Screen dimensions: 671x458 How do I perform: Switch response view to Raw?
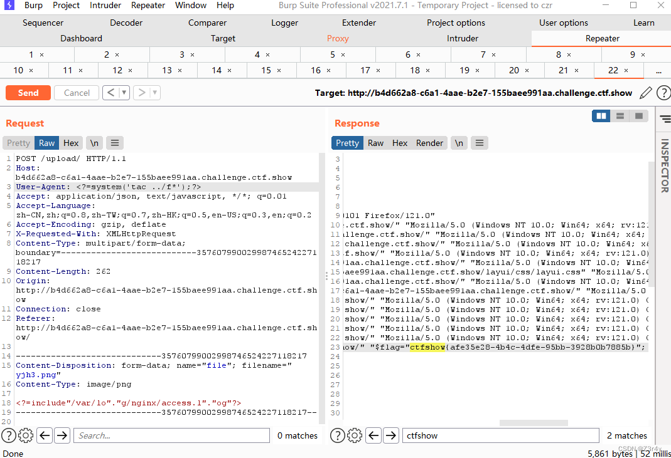375,143
